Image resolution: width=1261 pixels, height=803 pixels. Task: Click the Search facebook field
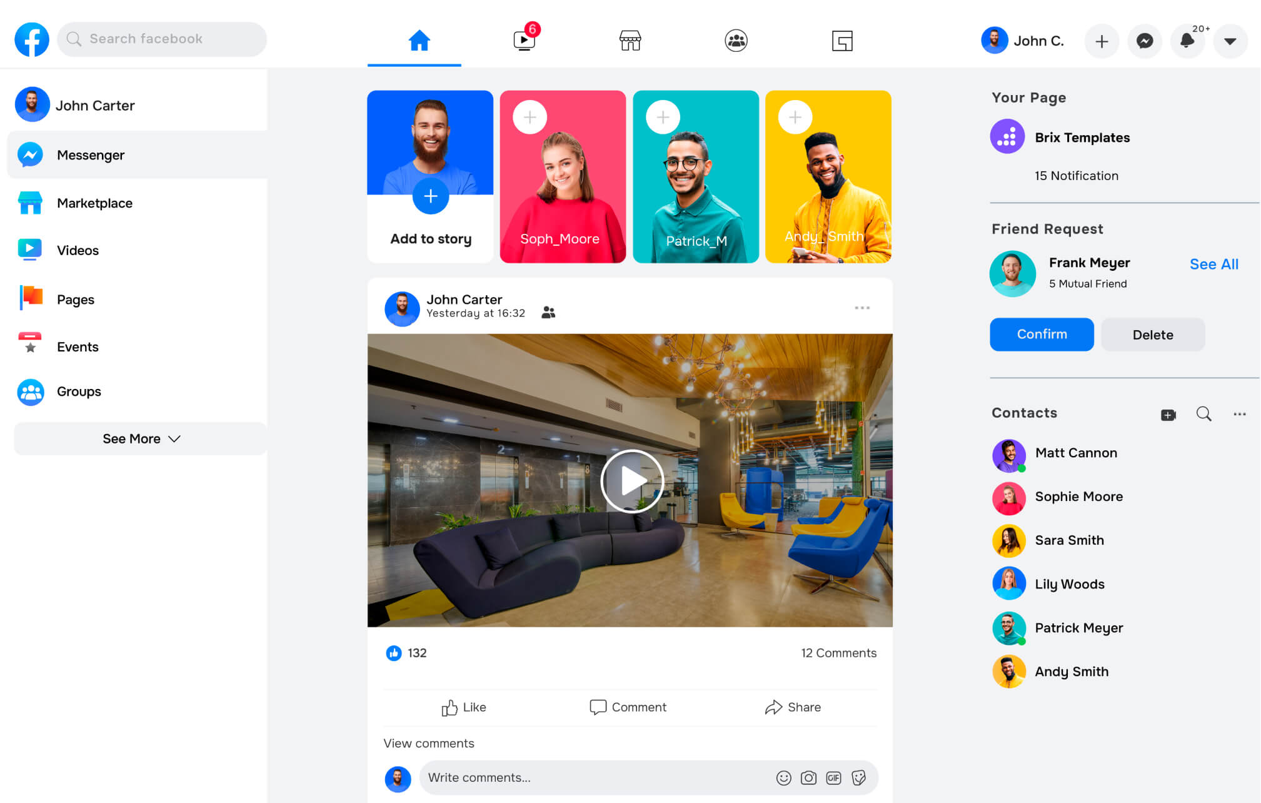point(163,39)
